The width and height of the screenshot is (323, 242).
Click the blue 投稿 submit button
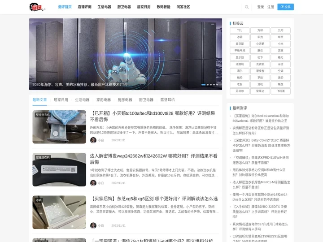point(285,7)
